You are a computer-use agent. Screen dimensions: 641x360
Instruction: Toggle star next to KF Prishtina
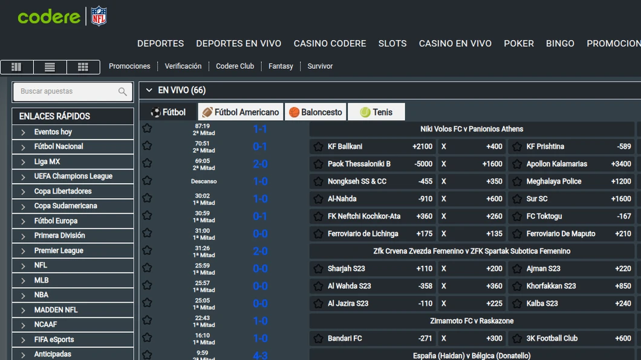tap(516, 147)
